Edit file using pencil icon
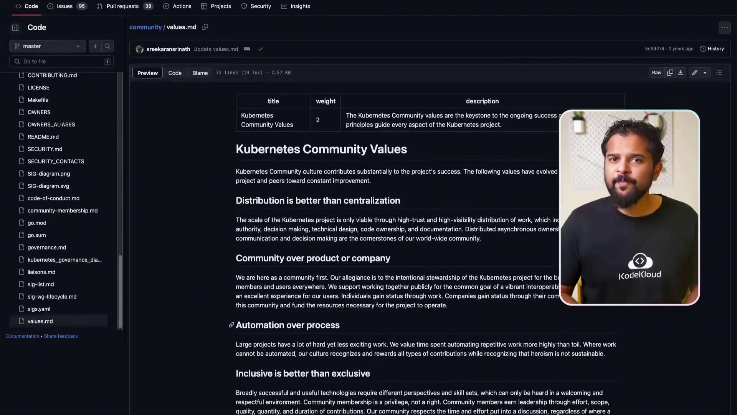 [694, 73]
